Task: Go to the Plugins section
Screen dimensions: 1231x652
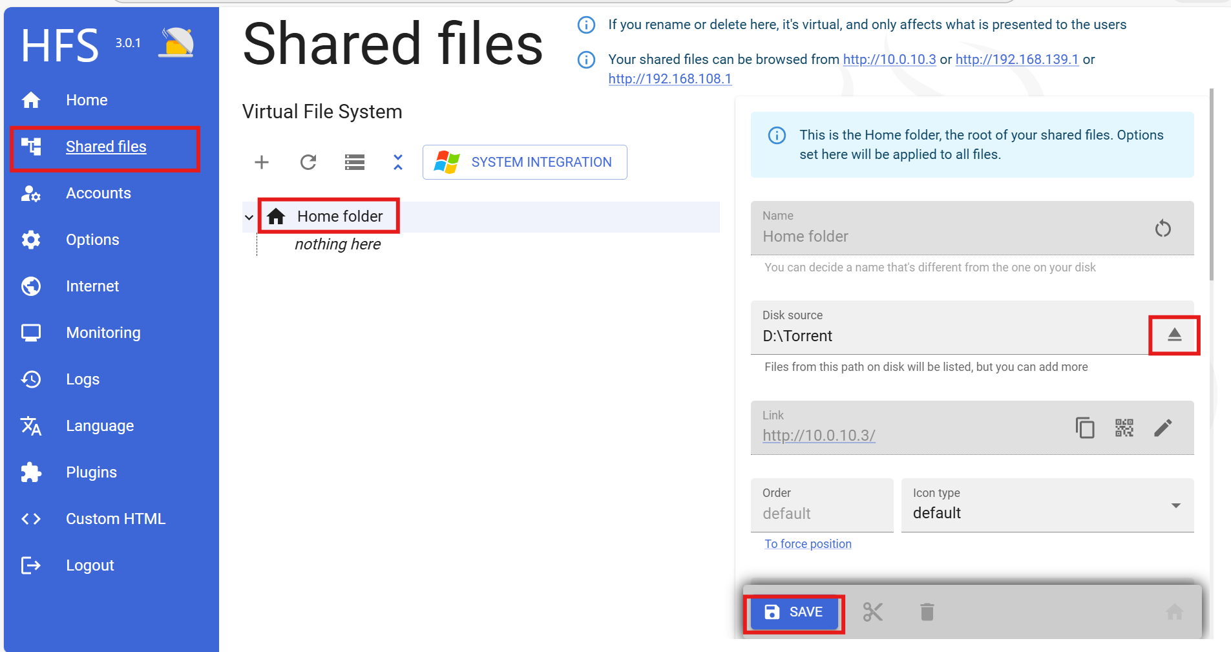Action: coord(91,472)
